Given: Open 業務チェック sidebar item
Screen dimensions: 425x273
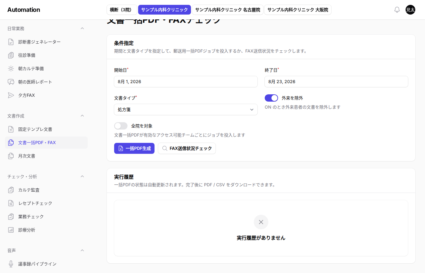Looking at the screenshot, I should [x=46, y=217].
